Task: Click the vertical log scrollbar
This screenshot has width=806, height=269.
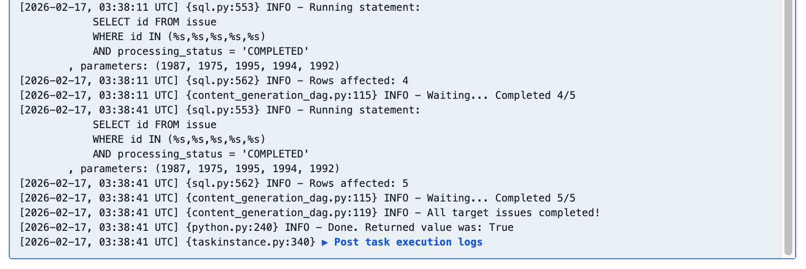Action: coord(788,127)
